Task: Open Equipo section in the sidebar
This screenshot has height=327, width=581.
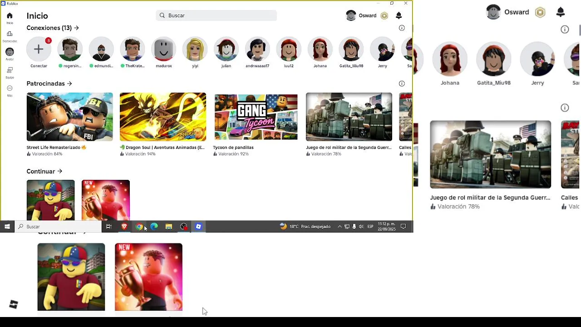Action: click(x=10, y=73)
